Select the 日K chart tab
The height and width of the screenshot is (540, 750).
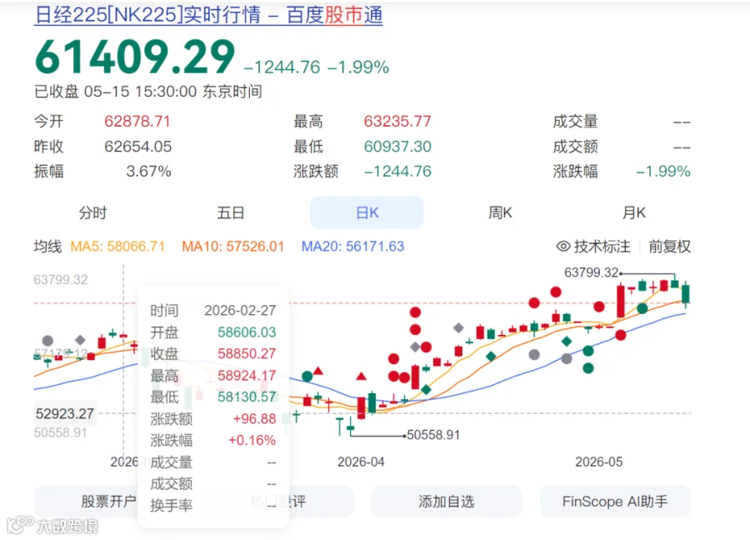pyautogui.click(x=367, y=212)
